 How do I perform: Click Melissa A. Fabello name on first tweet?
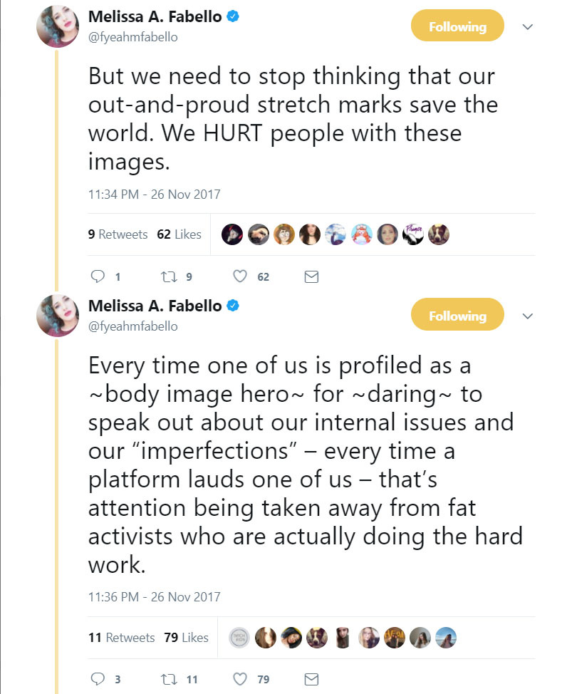click(155, 17)
